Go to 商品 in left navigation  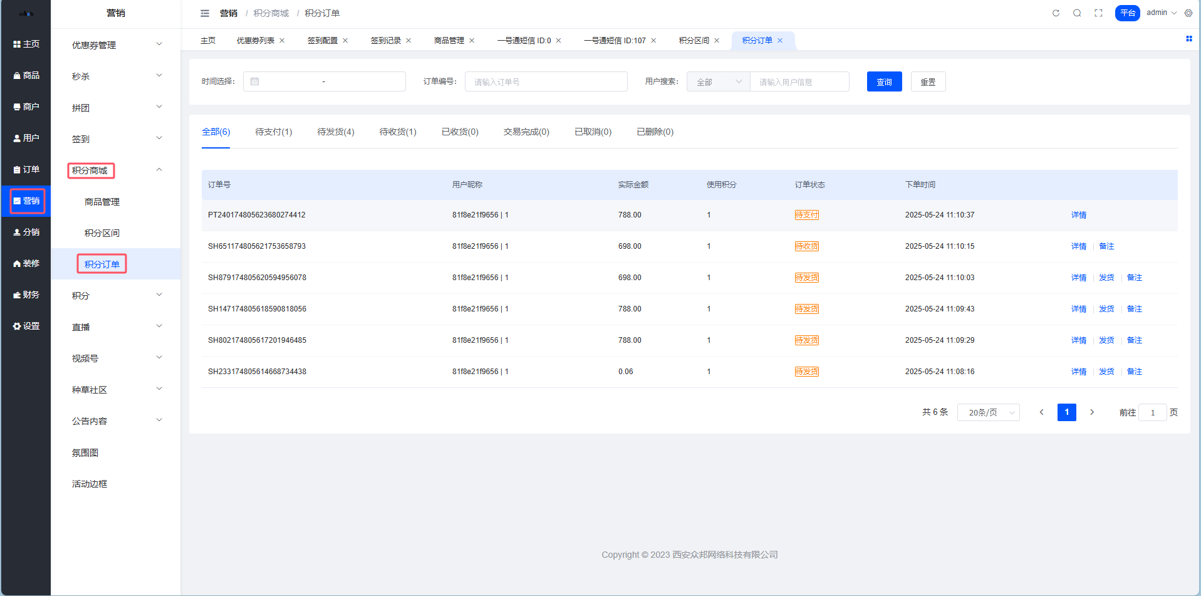click(26, 75)
